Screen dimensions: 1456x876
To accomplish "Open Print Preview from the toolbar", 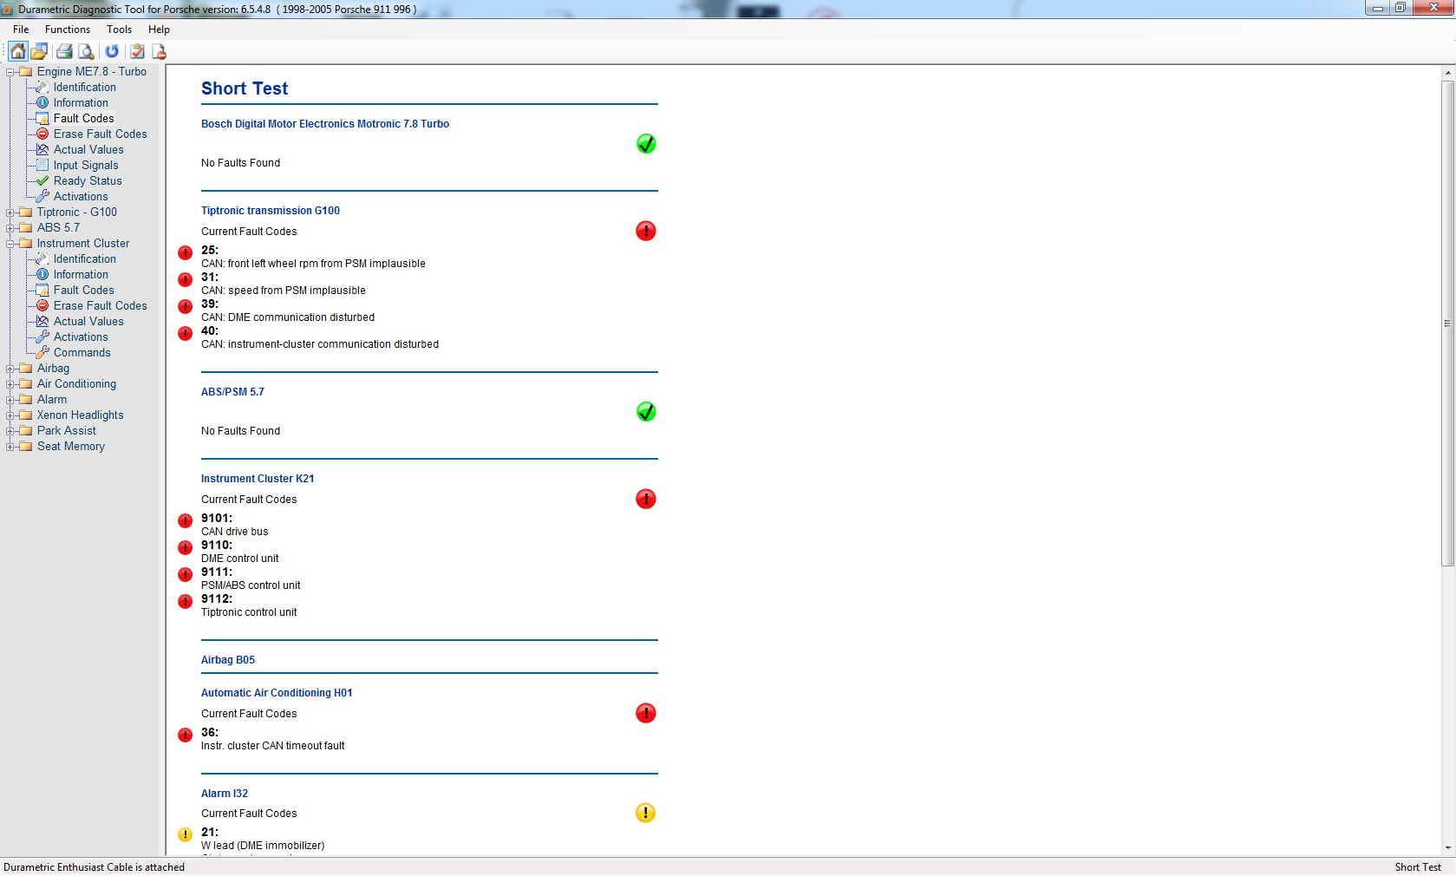I will tap(86, 51).
